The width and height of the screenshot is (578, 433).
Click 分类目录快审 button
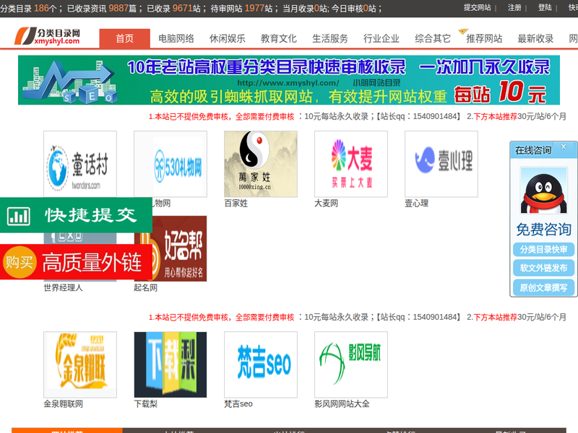click(x=544, y=249)
